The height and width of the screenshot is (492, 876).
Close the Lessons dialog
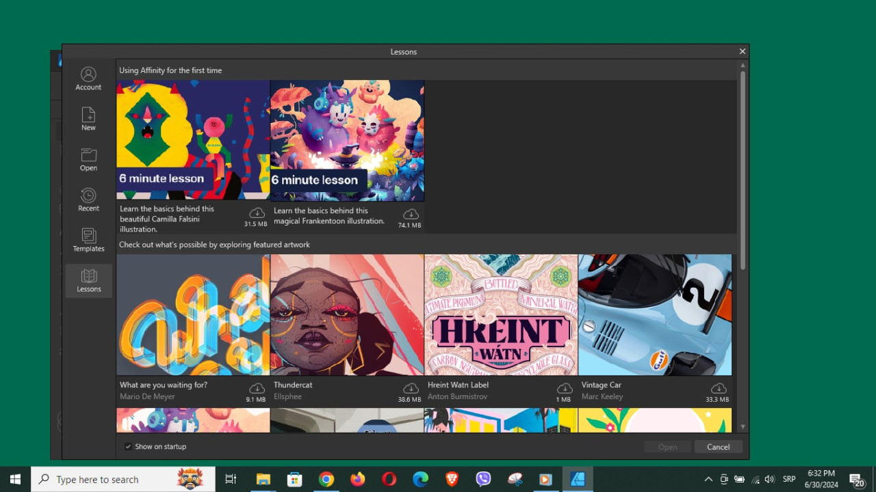coord(742,51)
